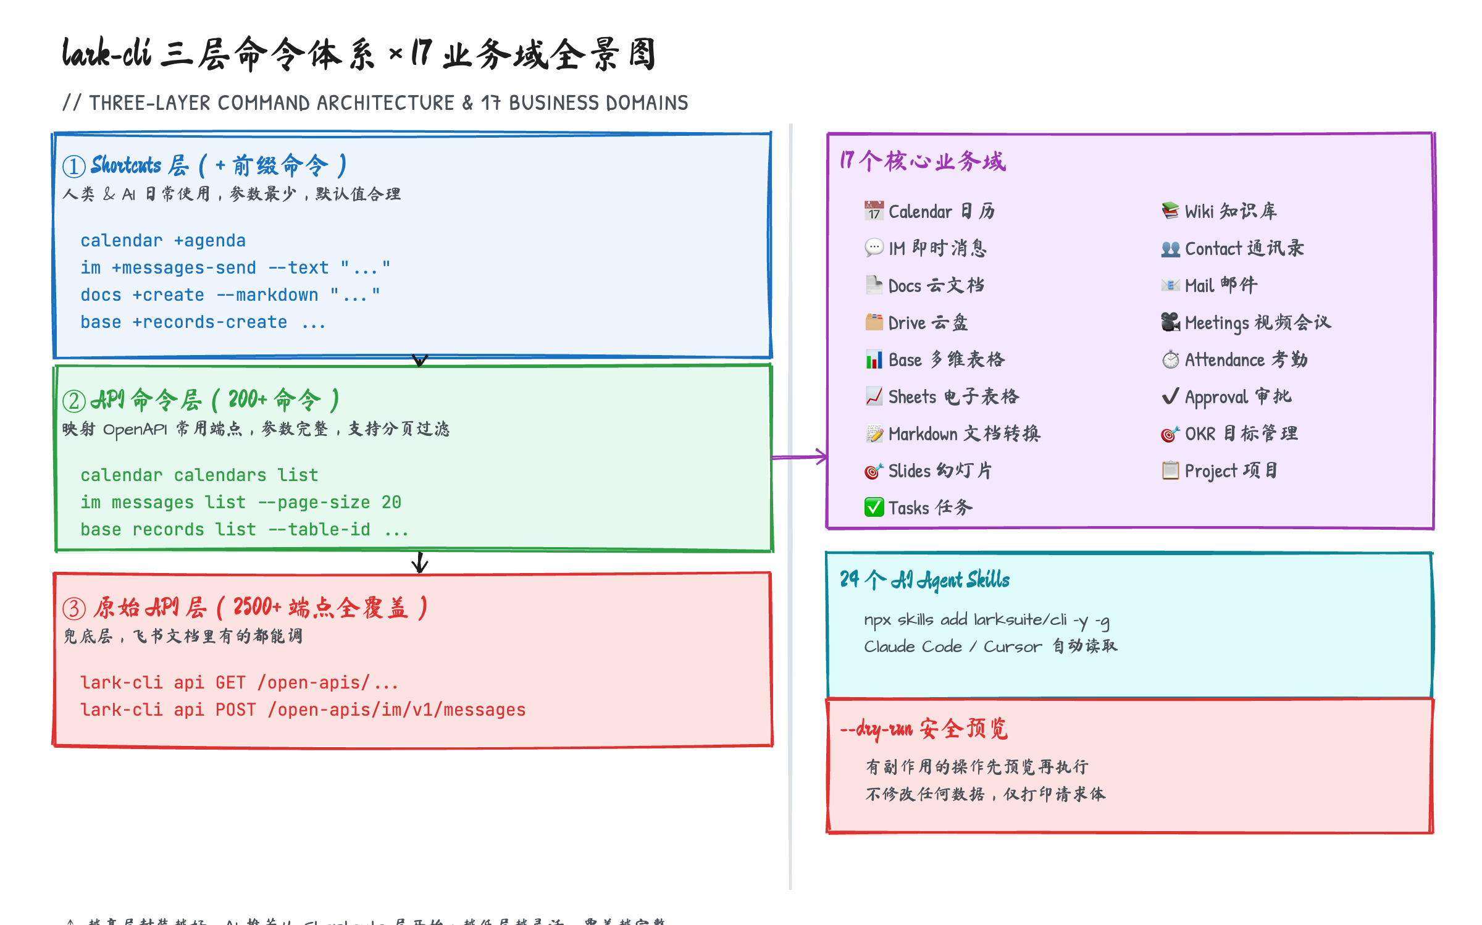Click the label 'OKR 目标管理'
Screen dimensions: 1482x925
1241,433
